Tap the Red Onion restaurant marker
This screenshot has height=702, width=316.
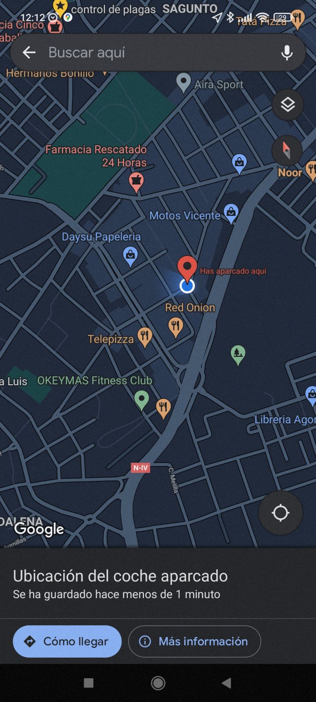click(176, 327)
